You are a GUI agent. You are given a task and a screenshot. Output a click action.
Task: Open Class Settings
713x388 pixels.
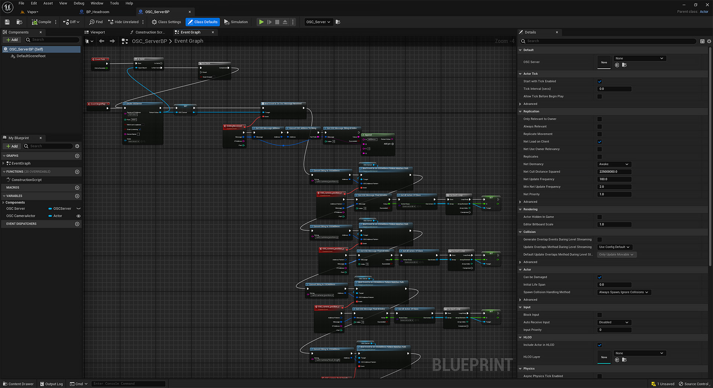click(166, 22)
